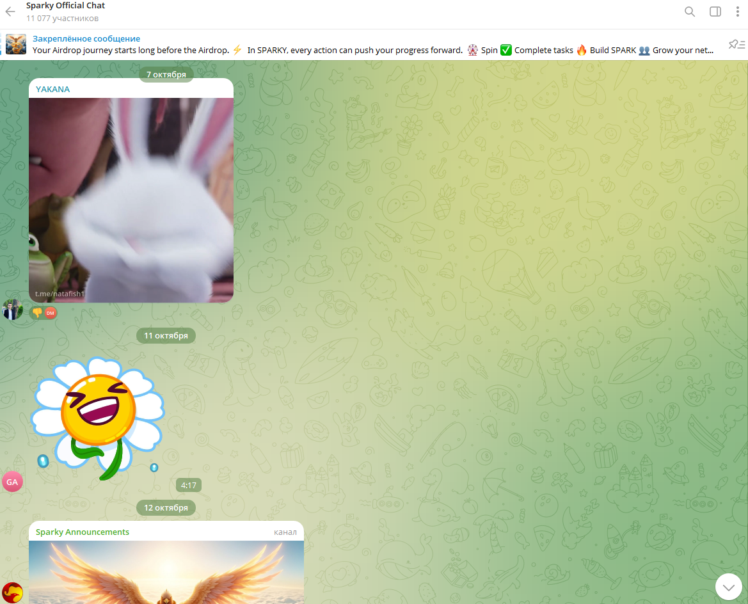The height and width of the screenshot is (604, 748).
Task: Click the t.me/natafish1 caption on image
Action: click(x=60, y=294)
